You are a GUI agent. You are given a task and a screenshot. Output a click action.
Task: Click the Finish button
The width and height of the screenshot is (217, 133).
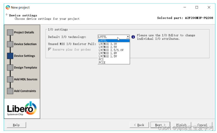(181, 125)
